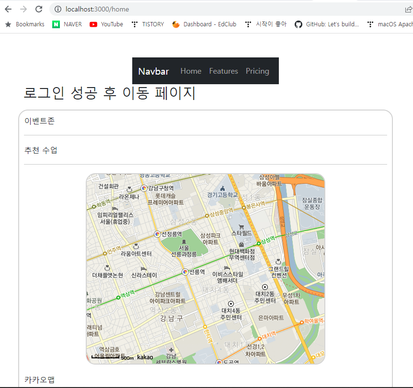Select Home in the navbar
This screenshot has width=413, height=388.
191,71
